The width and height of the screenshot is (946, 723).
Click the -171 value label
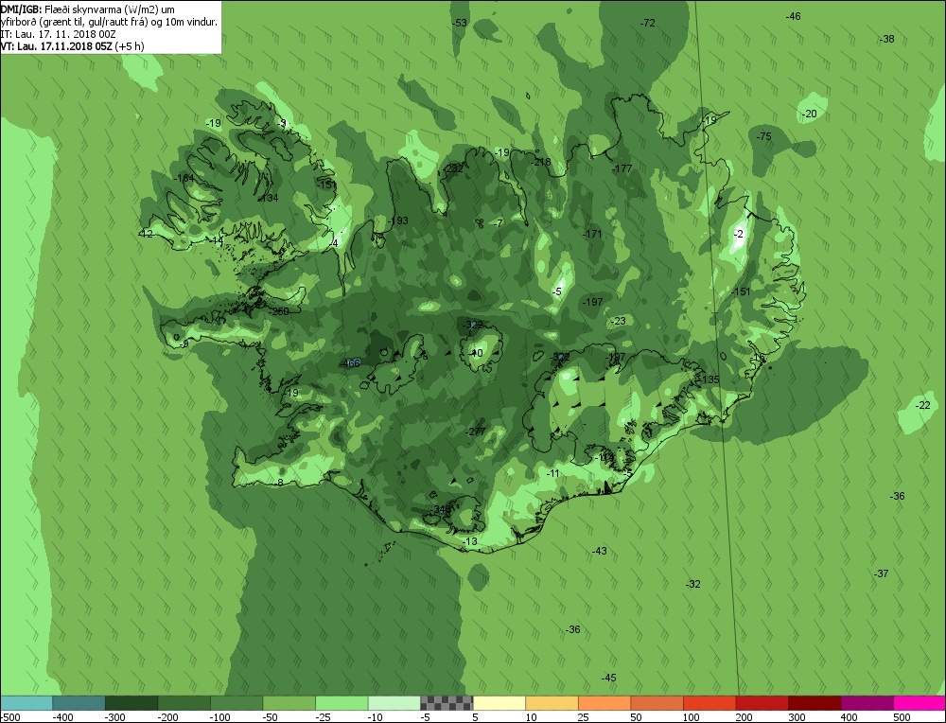593,234
